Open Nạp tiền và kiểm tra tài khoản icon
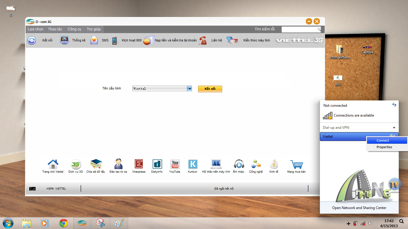Screen dimensions: 408x229 149,40
